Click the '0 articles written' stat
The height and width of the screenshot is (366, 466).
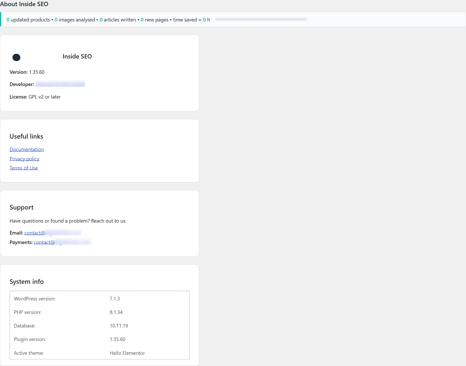118,20
